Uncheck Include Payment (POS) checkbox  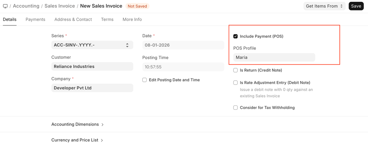click(235, 36)
